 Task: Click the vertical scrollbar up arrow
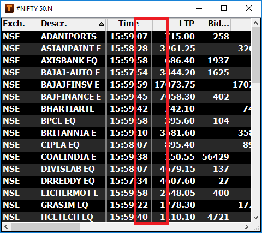point(255,23)
